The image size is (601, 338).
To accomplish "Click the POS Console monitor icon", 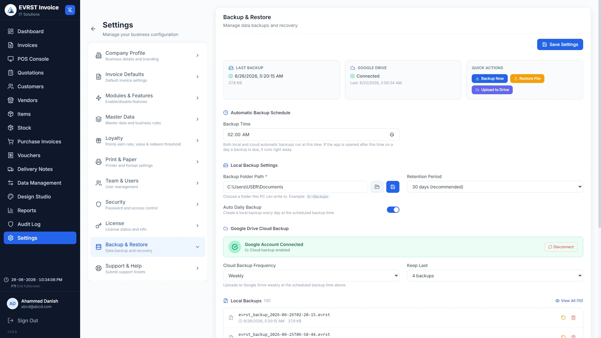I will [x=11, y=59].
